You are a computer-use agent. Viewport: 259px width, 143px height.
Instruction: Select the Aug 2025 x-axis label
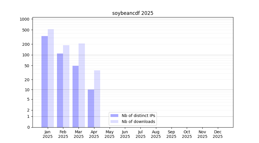coord(156,134)
